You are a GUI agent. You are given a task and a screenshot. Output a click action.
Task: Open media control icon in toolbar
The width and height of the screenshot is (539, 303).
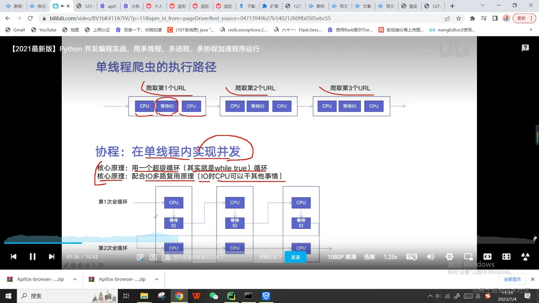pos(484,18)
